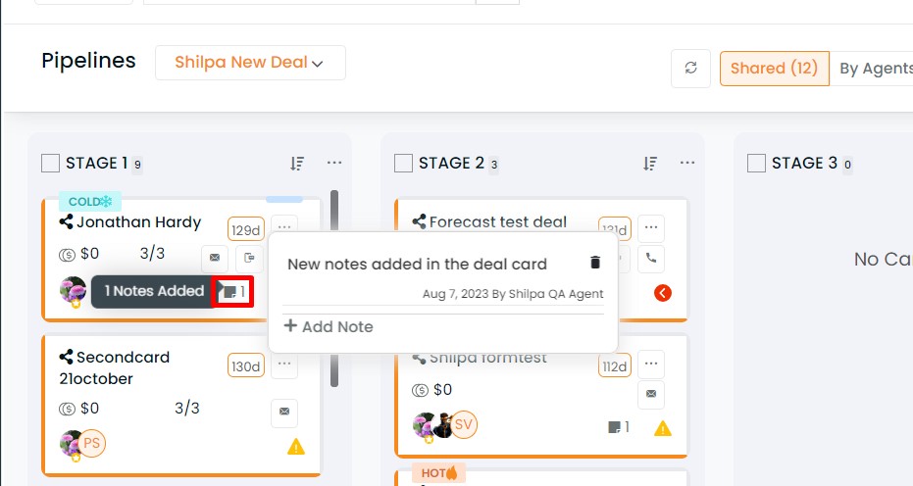The image size is (913, 486).
Task: Click Stage 1 column vertical scrollbar
Action: [x=334, y=288]
